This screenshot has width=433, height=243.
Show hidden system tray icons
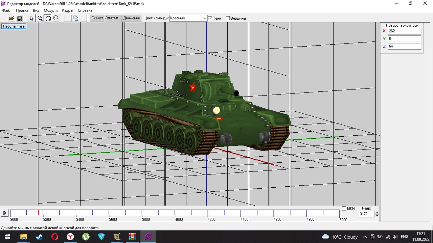365,237
